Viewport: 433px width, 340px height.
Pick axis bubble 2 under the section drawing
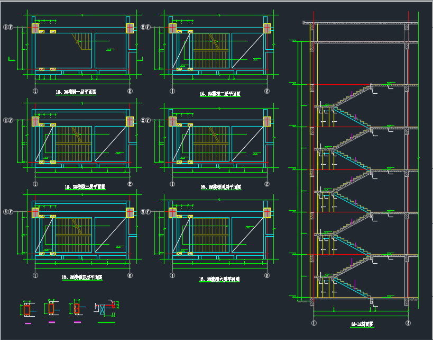click(x=408, y=323)
